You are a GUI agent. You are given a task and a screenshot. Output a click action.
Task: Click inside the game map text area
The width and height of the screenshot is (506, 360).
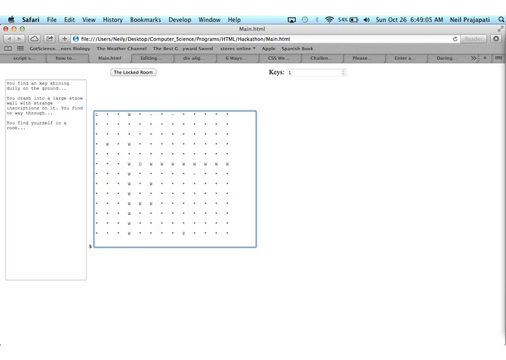pyautogui.click(x=175, y=179)
